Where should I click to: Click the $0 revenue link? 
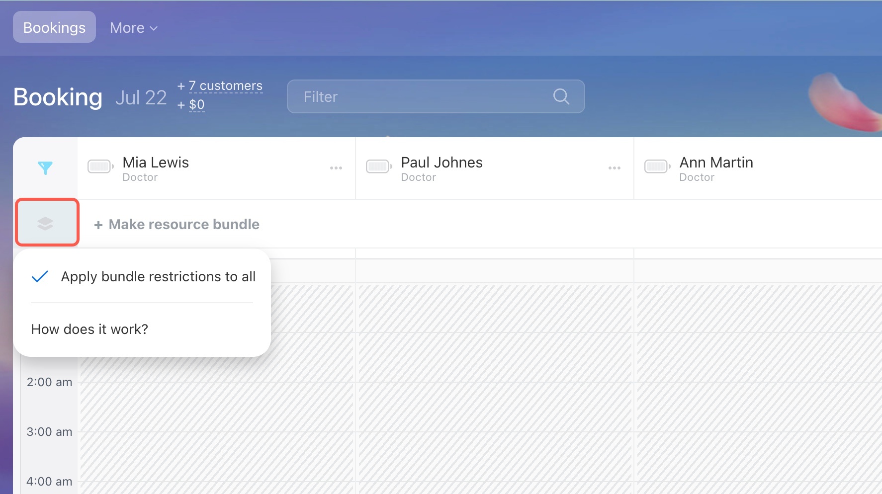[x=196, y=105]
